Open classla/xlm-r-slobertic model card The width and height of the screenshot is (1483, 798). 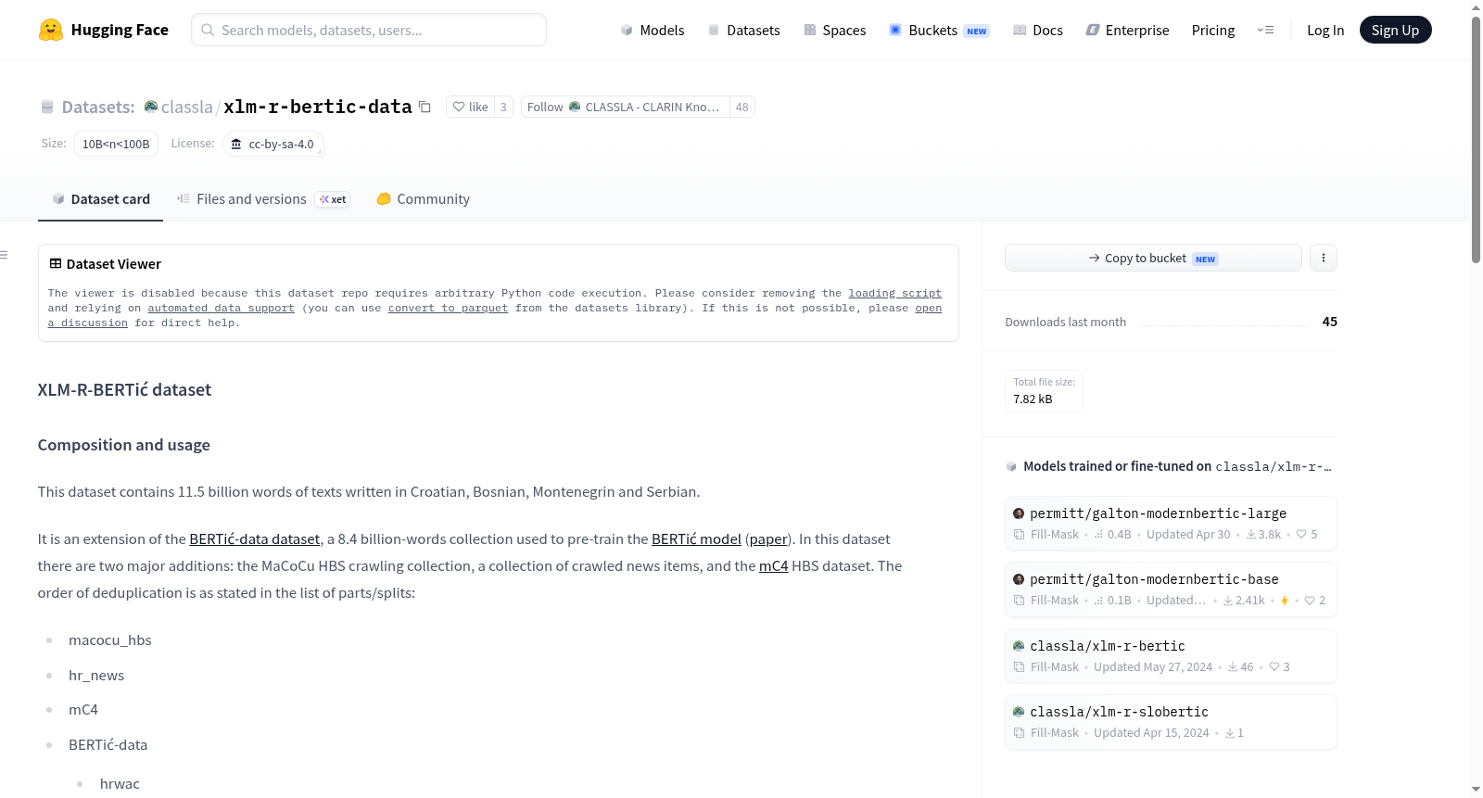point(1171,721)
